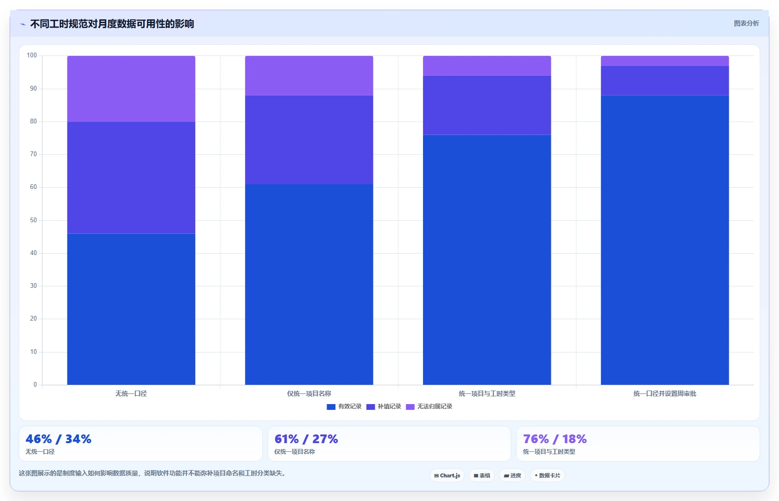The height and width of the screenshot is (501, 779).
Task: Click the 46% / 34% stat value
Action: (x=58, y=439)
